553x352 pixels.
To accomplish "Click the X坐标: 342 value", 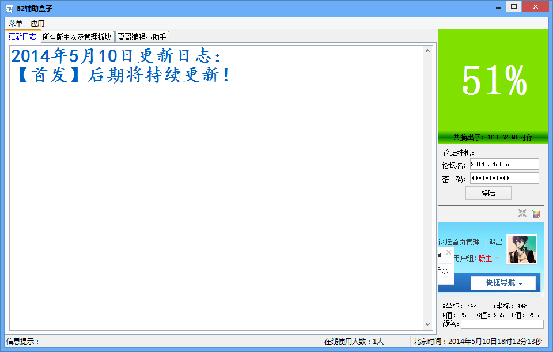I will tap(460, 306).
